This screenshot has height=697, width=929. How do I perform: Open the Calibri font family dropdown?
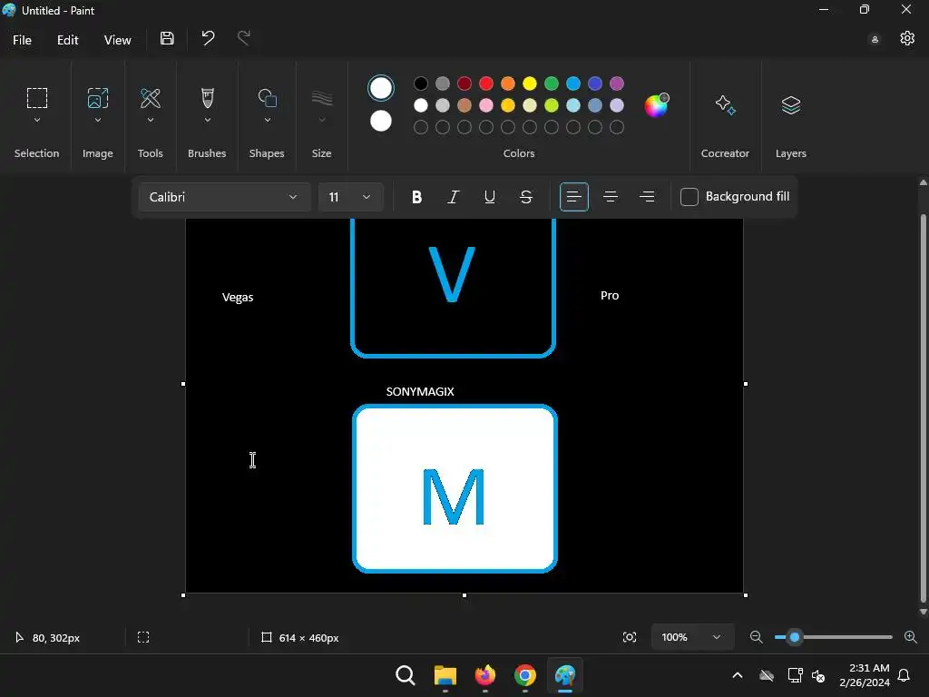click(x=225, y=197)
